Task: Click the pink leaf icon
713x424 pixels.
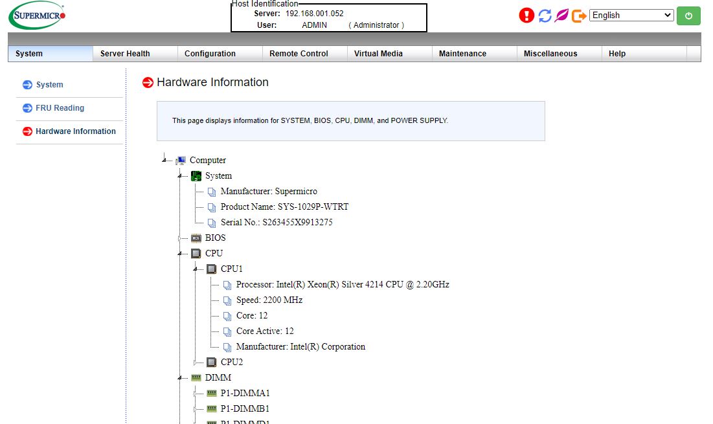Action: (561, 16)
